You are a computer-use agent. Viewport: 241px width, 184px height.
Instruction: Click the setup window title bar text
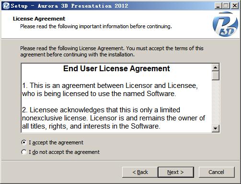coord(69,6)
